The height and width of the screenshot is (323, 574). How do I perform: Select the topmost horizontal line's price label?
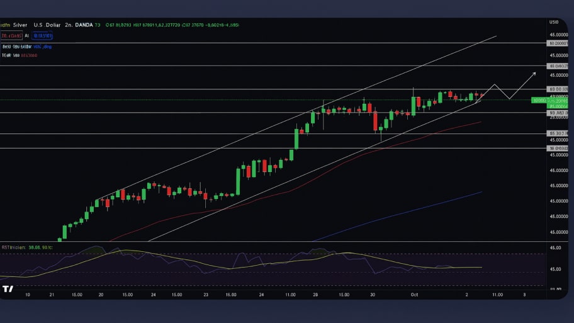tap(558, 43)
